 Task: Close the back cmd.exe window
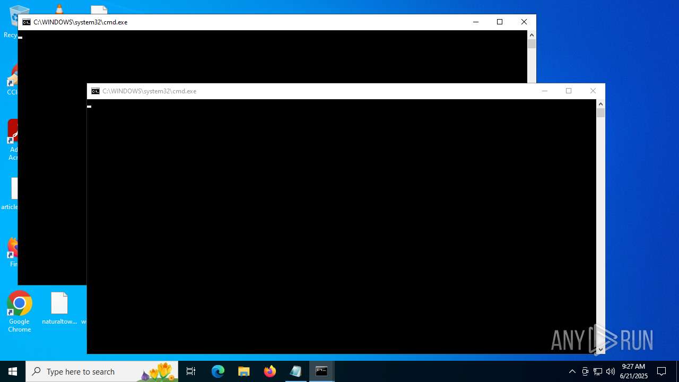(x=524, y=22)
